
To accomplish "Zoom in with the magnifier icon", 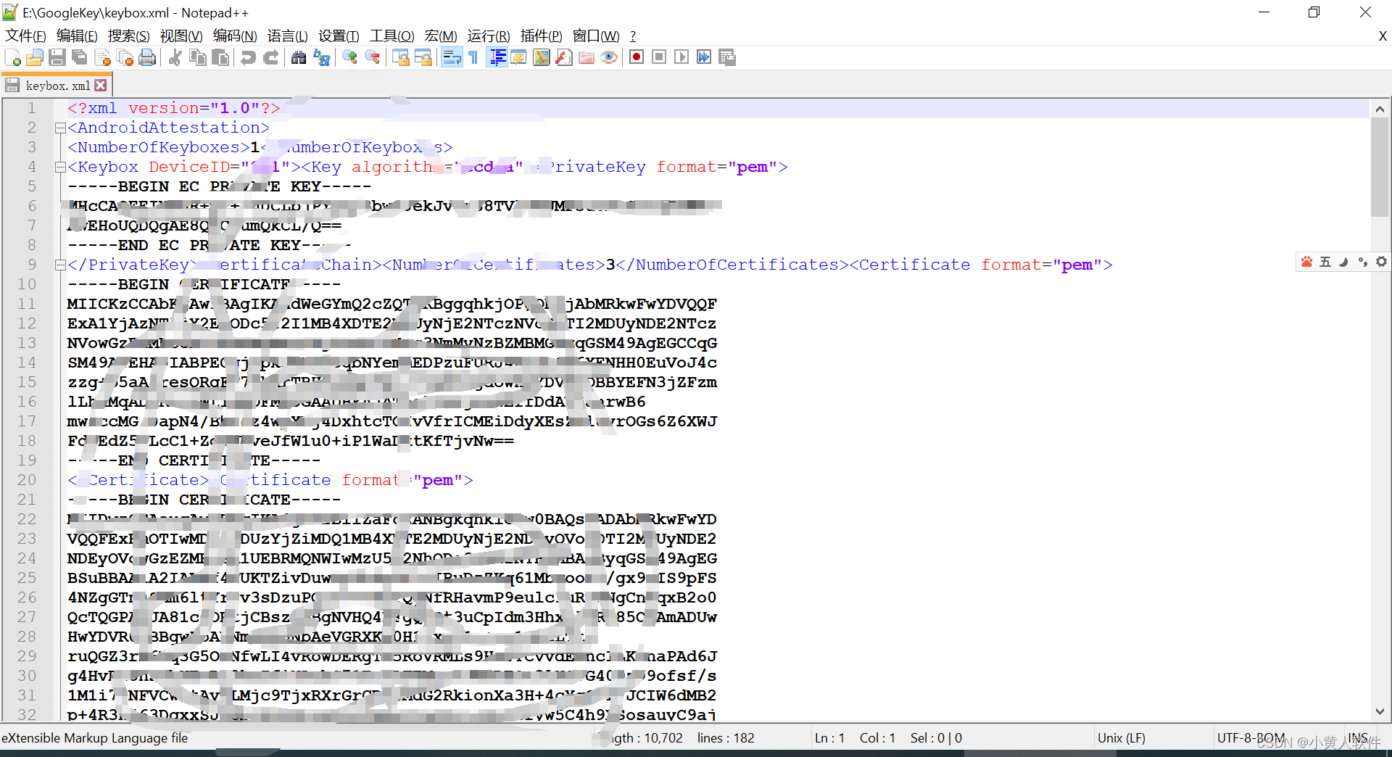I will point(349,57).
